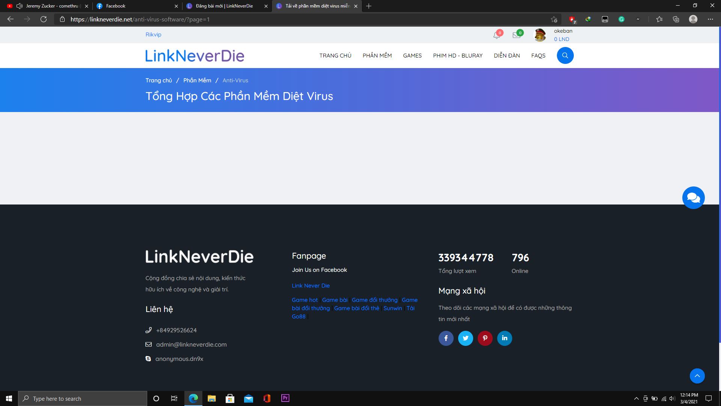
Task: Click the chat bubble icon bottom right
Action: click(x=693, y=197)
